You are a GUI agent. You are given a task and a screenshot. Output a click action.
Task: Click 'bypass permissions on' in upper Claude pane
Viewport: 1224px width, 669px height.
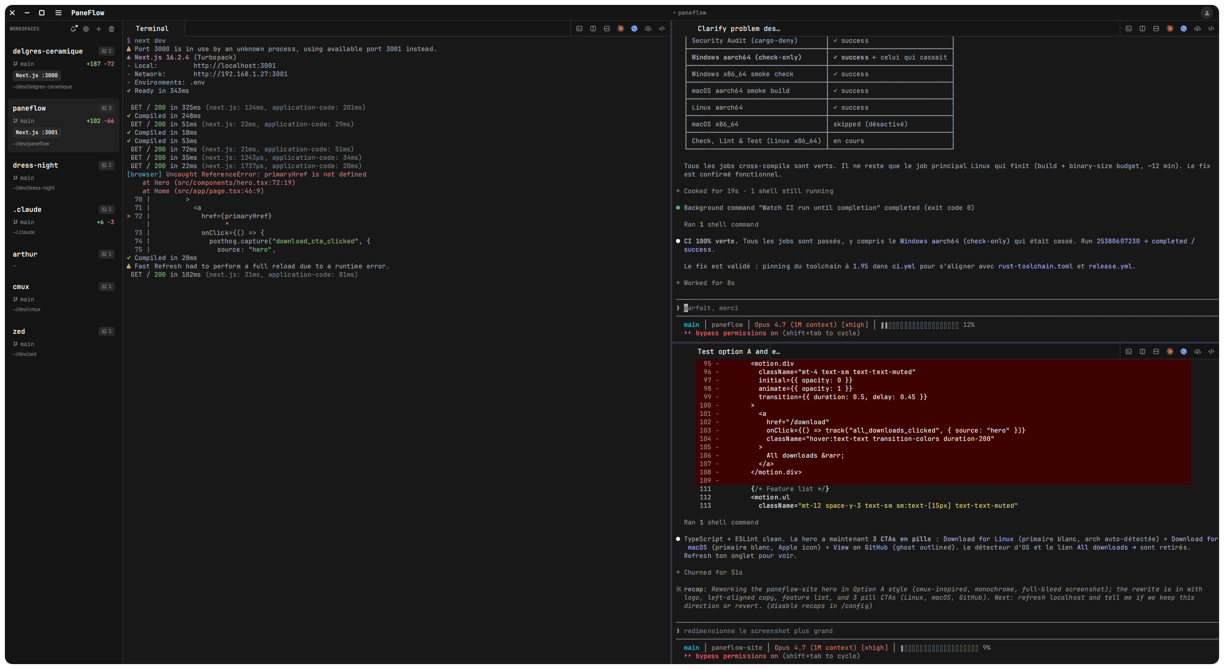pos(737,333)
